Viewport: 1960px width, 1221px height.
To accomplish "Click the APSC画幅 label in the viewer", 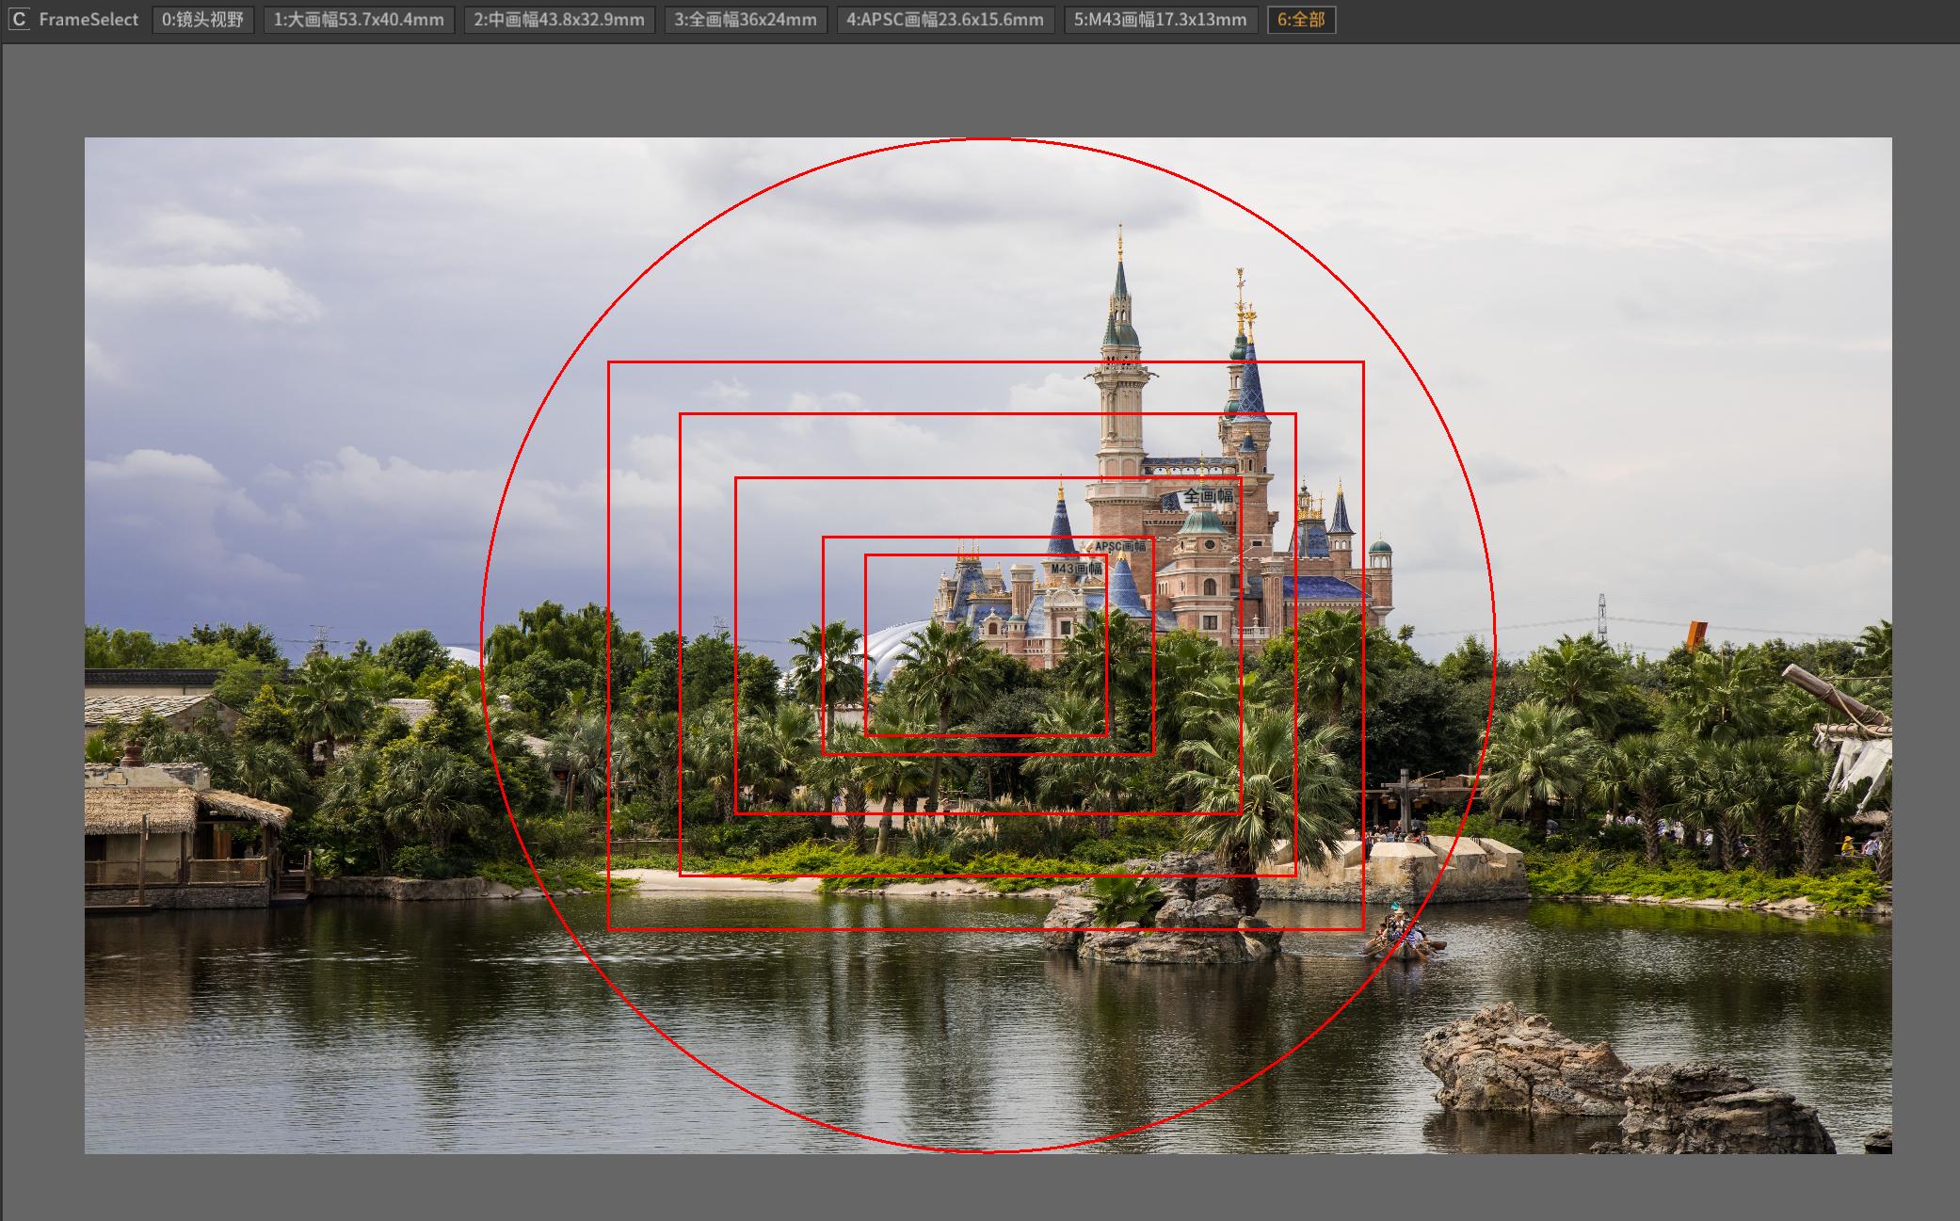I will pyautogui.click(x=1119, y=546).
